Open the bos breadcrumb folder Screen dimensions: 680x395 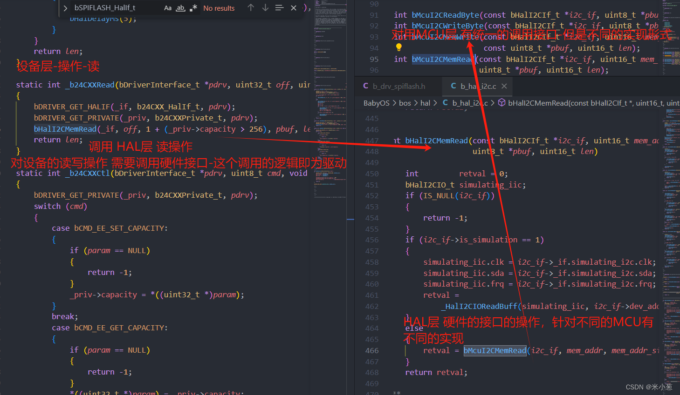[x=405, y=103]
